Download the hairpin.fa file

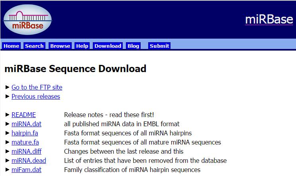click(x=25, y=133)
